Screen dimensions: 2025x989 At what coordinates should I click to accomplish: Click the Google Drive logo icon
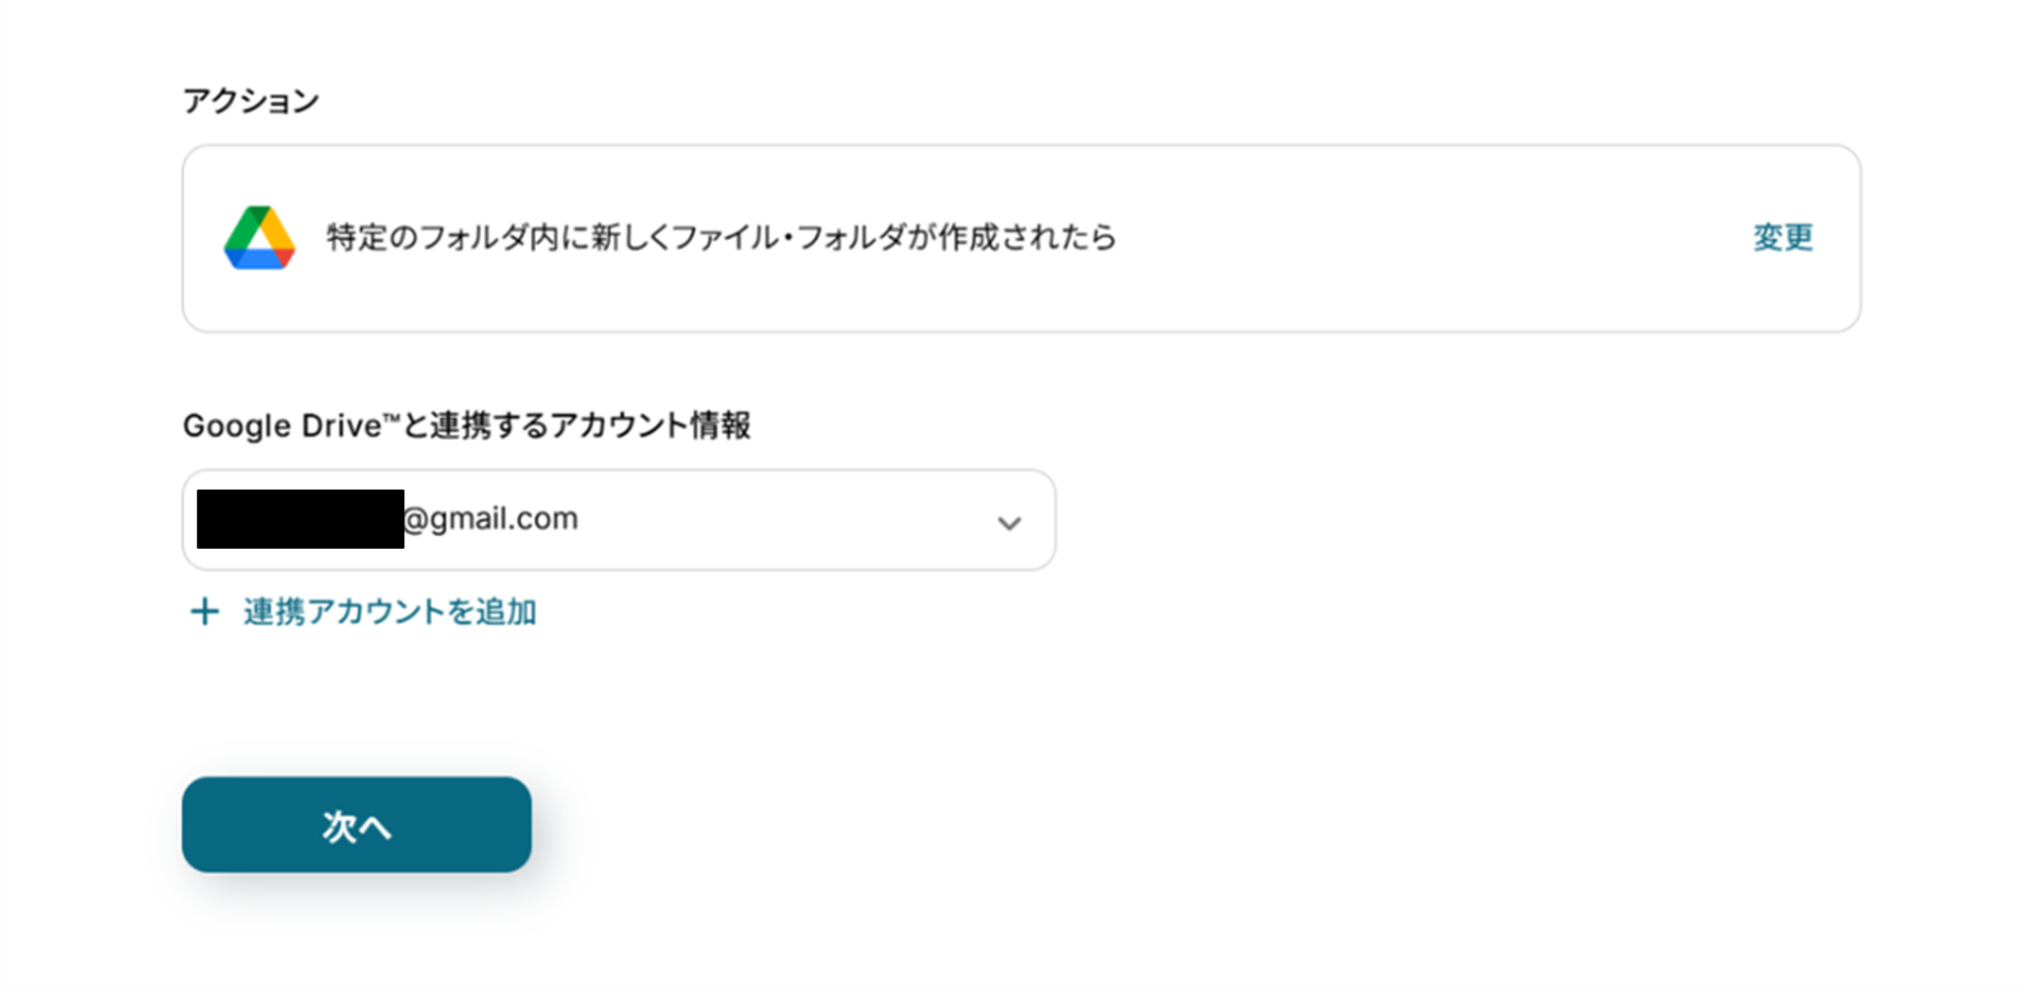(259, 238)
